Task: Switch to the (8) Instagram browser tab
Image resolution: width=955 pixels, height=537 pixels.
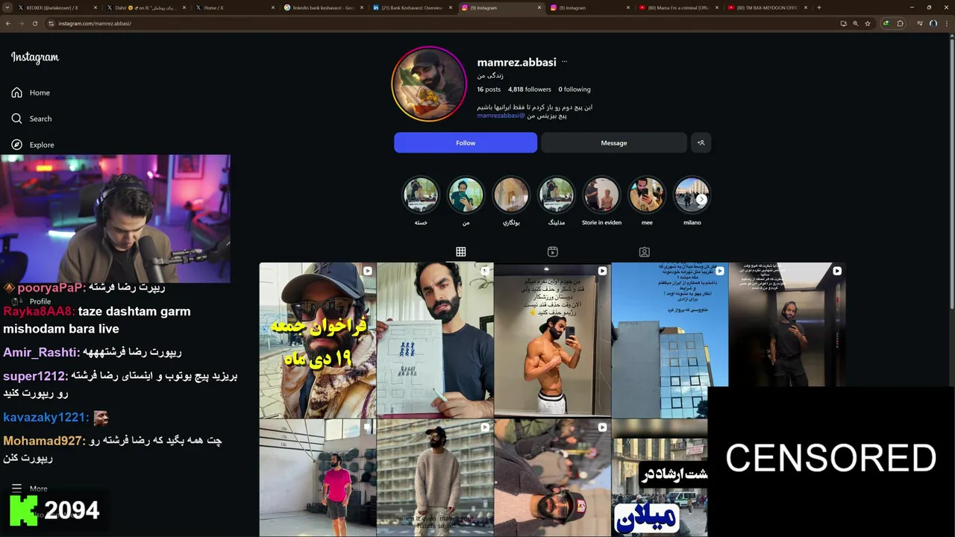Action: click(589, 7)
